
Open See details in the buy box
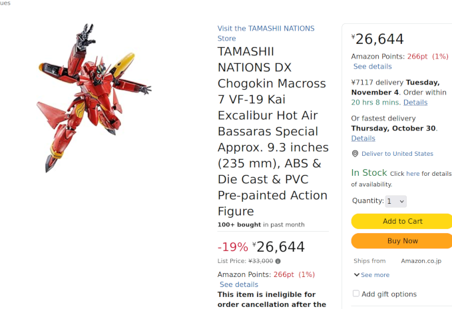tap(372, 67)
